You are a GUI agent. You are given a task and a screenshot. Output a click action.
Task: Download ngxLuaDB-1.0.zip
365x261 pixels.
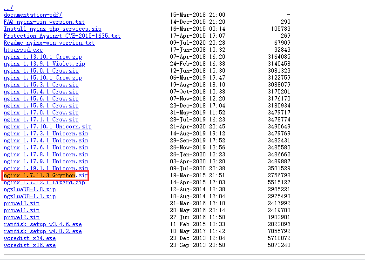click(30, 189)
